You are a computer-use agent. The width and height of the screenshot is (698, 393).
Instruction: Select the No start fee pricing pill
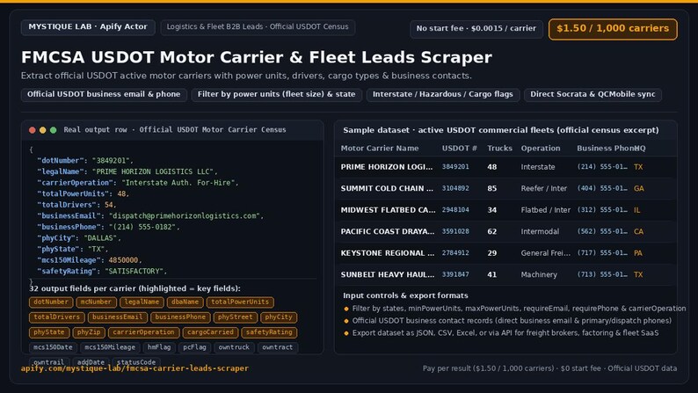click(x=476, y=28)
